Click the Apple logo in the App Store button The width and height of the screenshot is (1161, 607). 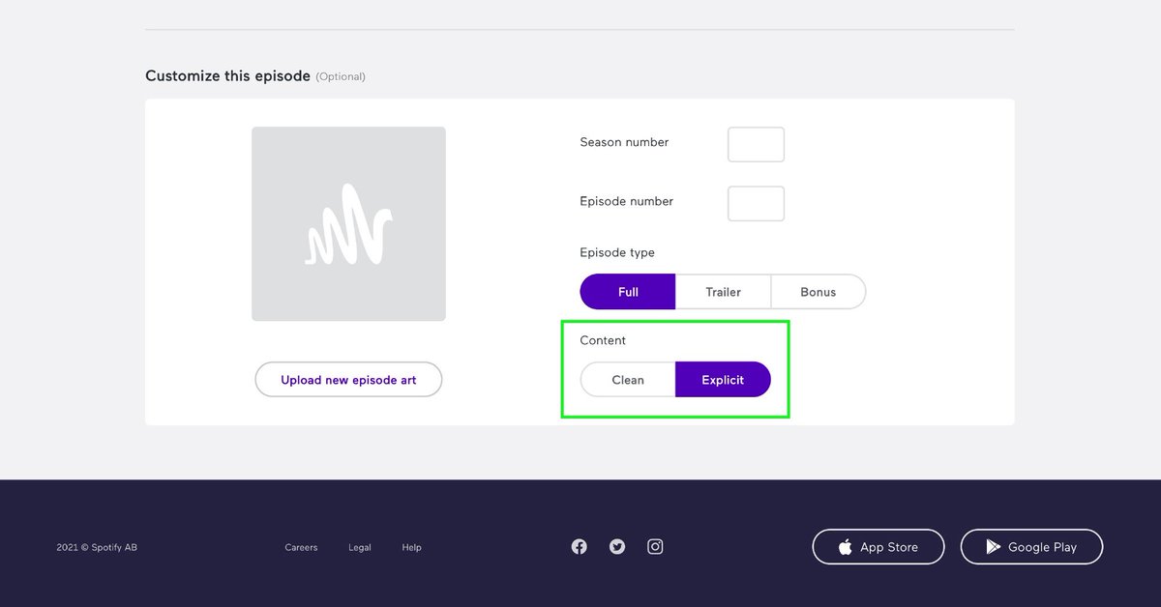pyautogui.click(x=845, y=546)
